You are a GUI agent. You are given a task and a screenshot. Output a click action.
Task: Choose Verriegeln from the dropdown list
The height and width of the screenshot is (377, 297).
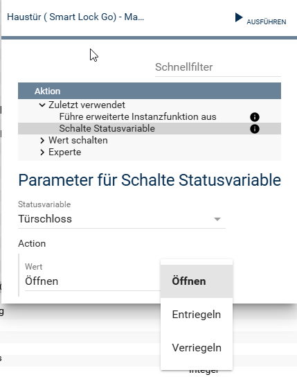[197, 348]
